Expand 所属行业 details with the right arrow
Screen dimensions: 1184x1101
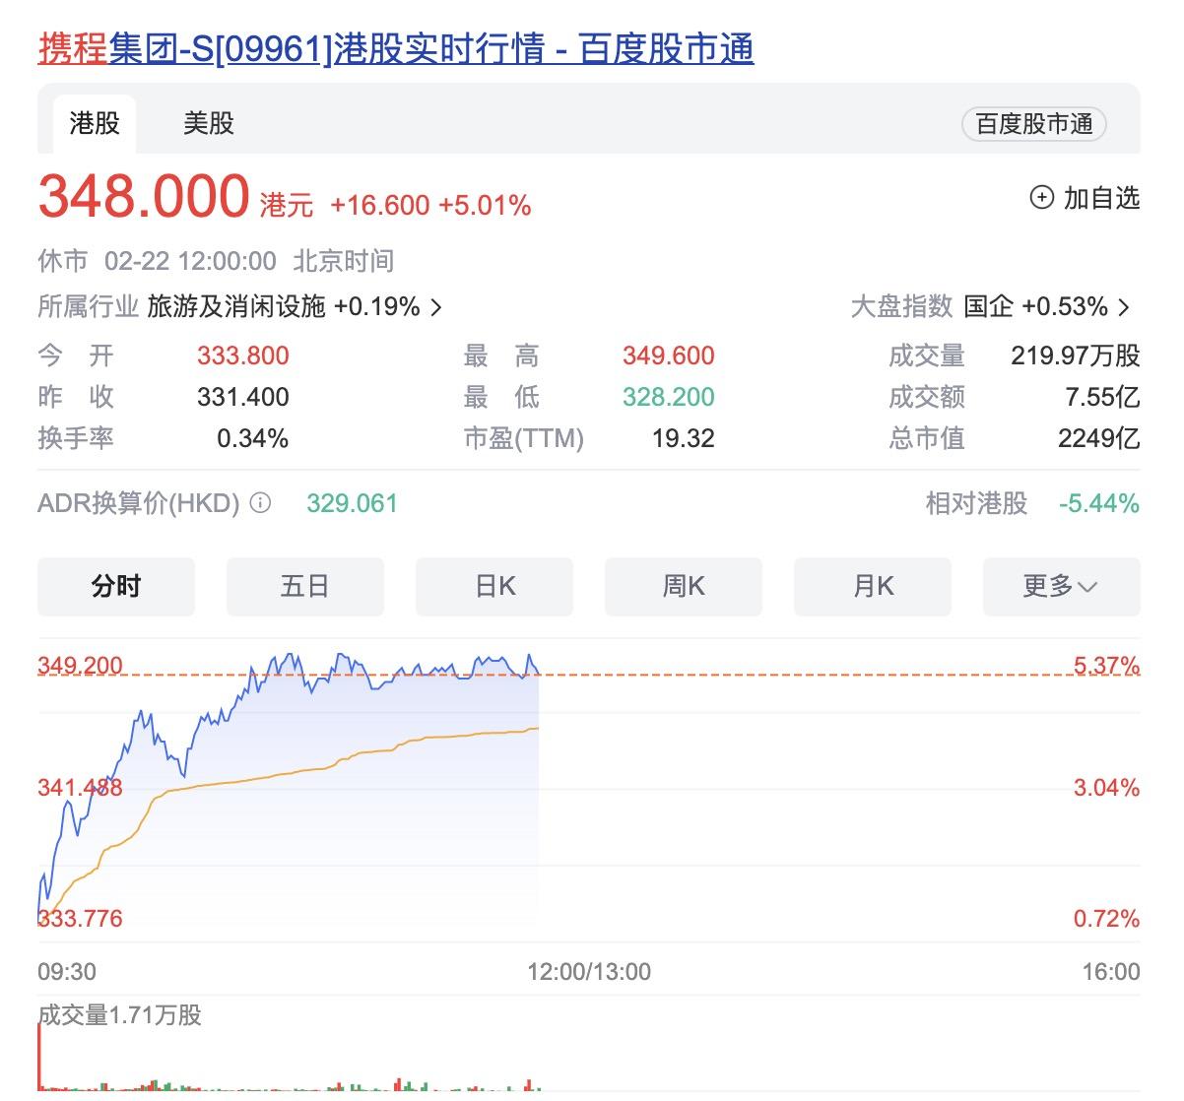click(x=436, y=307)
